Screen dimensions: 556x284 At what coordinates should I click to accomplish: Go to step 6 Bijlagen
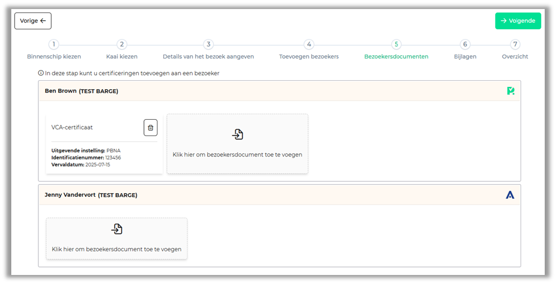[x=465, y=45]
